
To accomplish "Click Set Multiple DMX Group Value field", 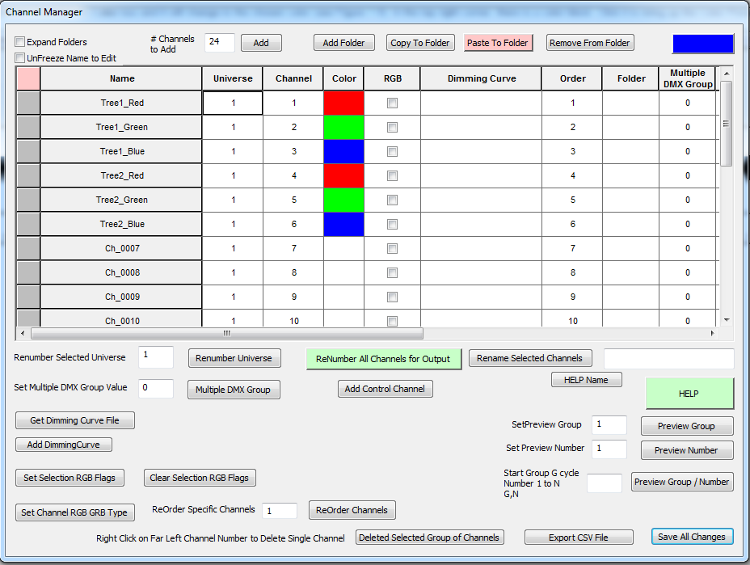I will (x=156, y=389).
